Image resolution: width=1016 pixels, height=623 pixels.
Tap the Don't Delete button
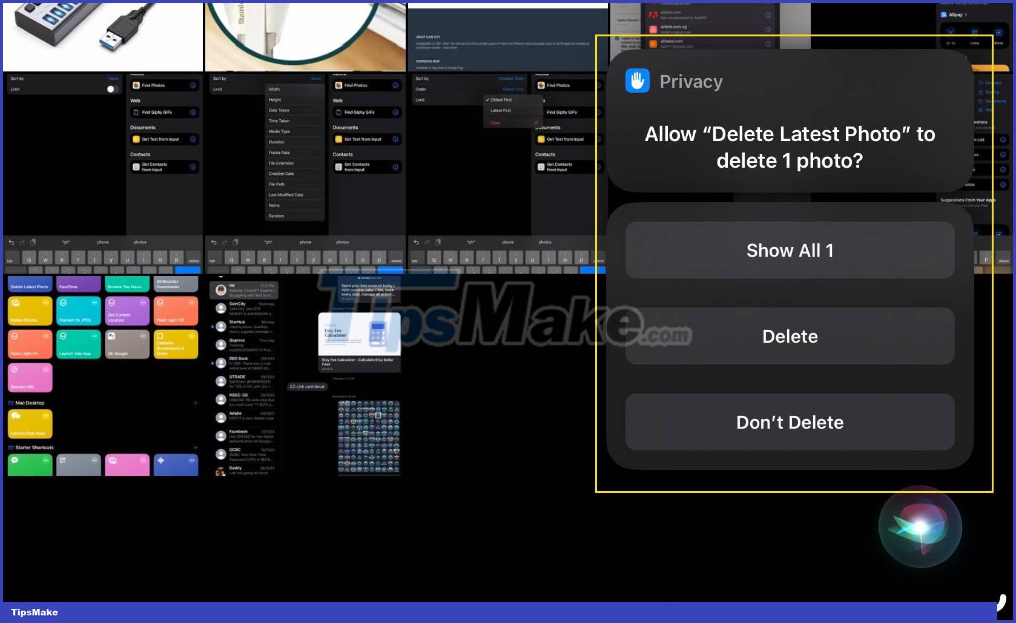[x=790, y=422]
